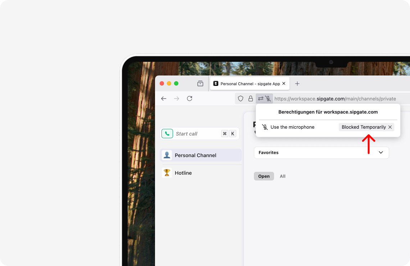410x266 pixels.
Task: Focus the Start call input field
Action: tap(200, 133)
